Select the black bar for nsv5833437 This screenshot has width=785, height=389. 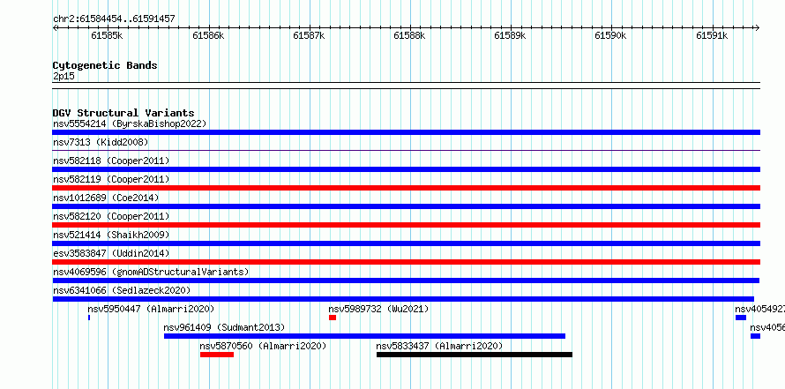[x=475, y=355]
